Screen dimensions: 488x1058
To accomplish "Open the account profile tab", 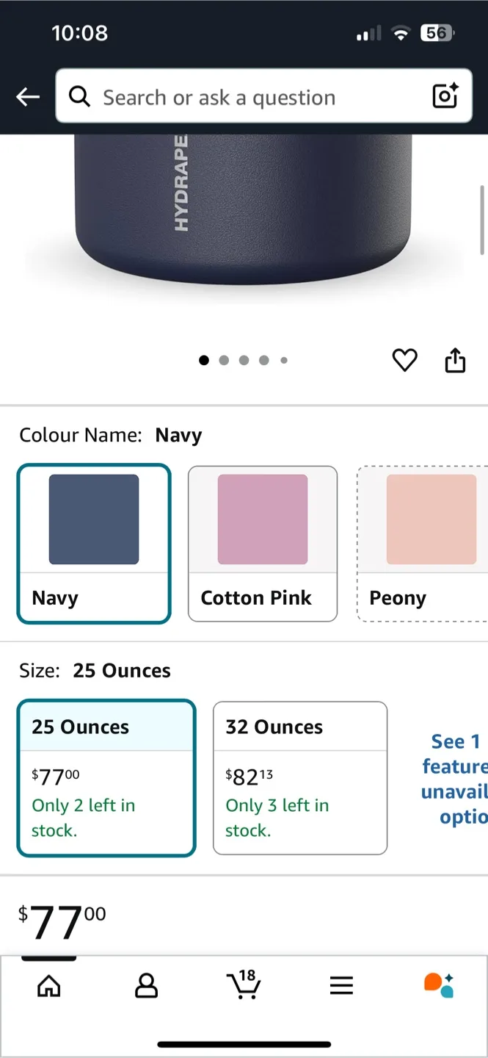I will click(147, 986).
